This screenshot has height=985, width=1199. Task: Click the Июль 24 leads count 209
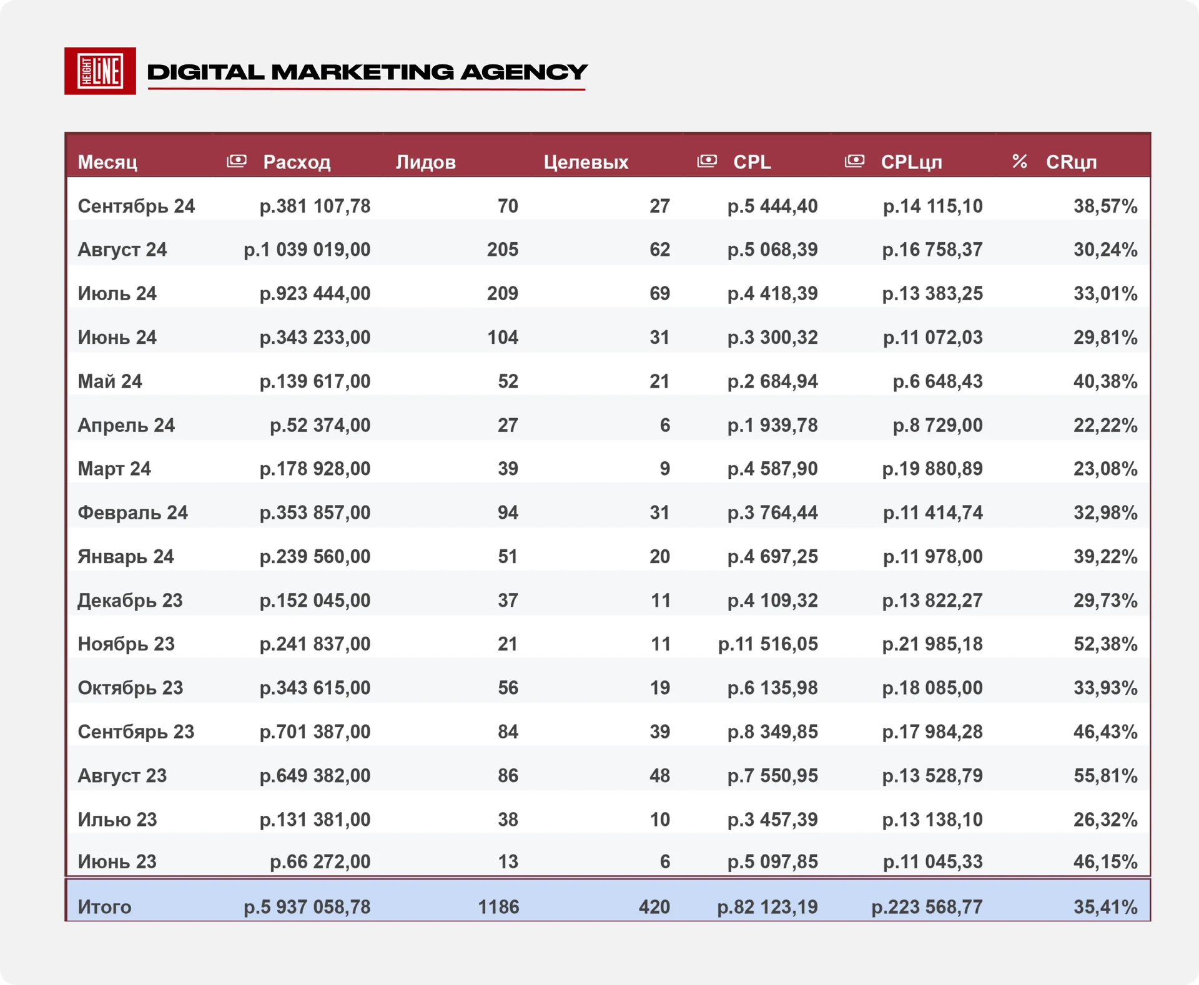503,293
